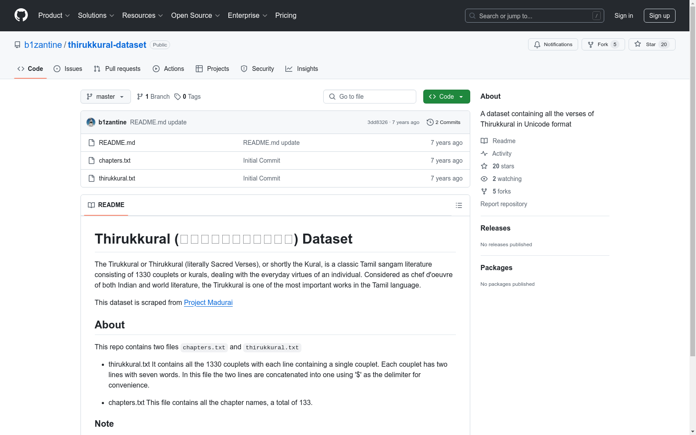Expand the Open Source menu
Image resolution: width=696 pixels, height=435 pixels.
click(196, 15)
